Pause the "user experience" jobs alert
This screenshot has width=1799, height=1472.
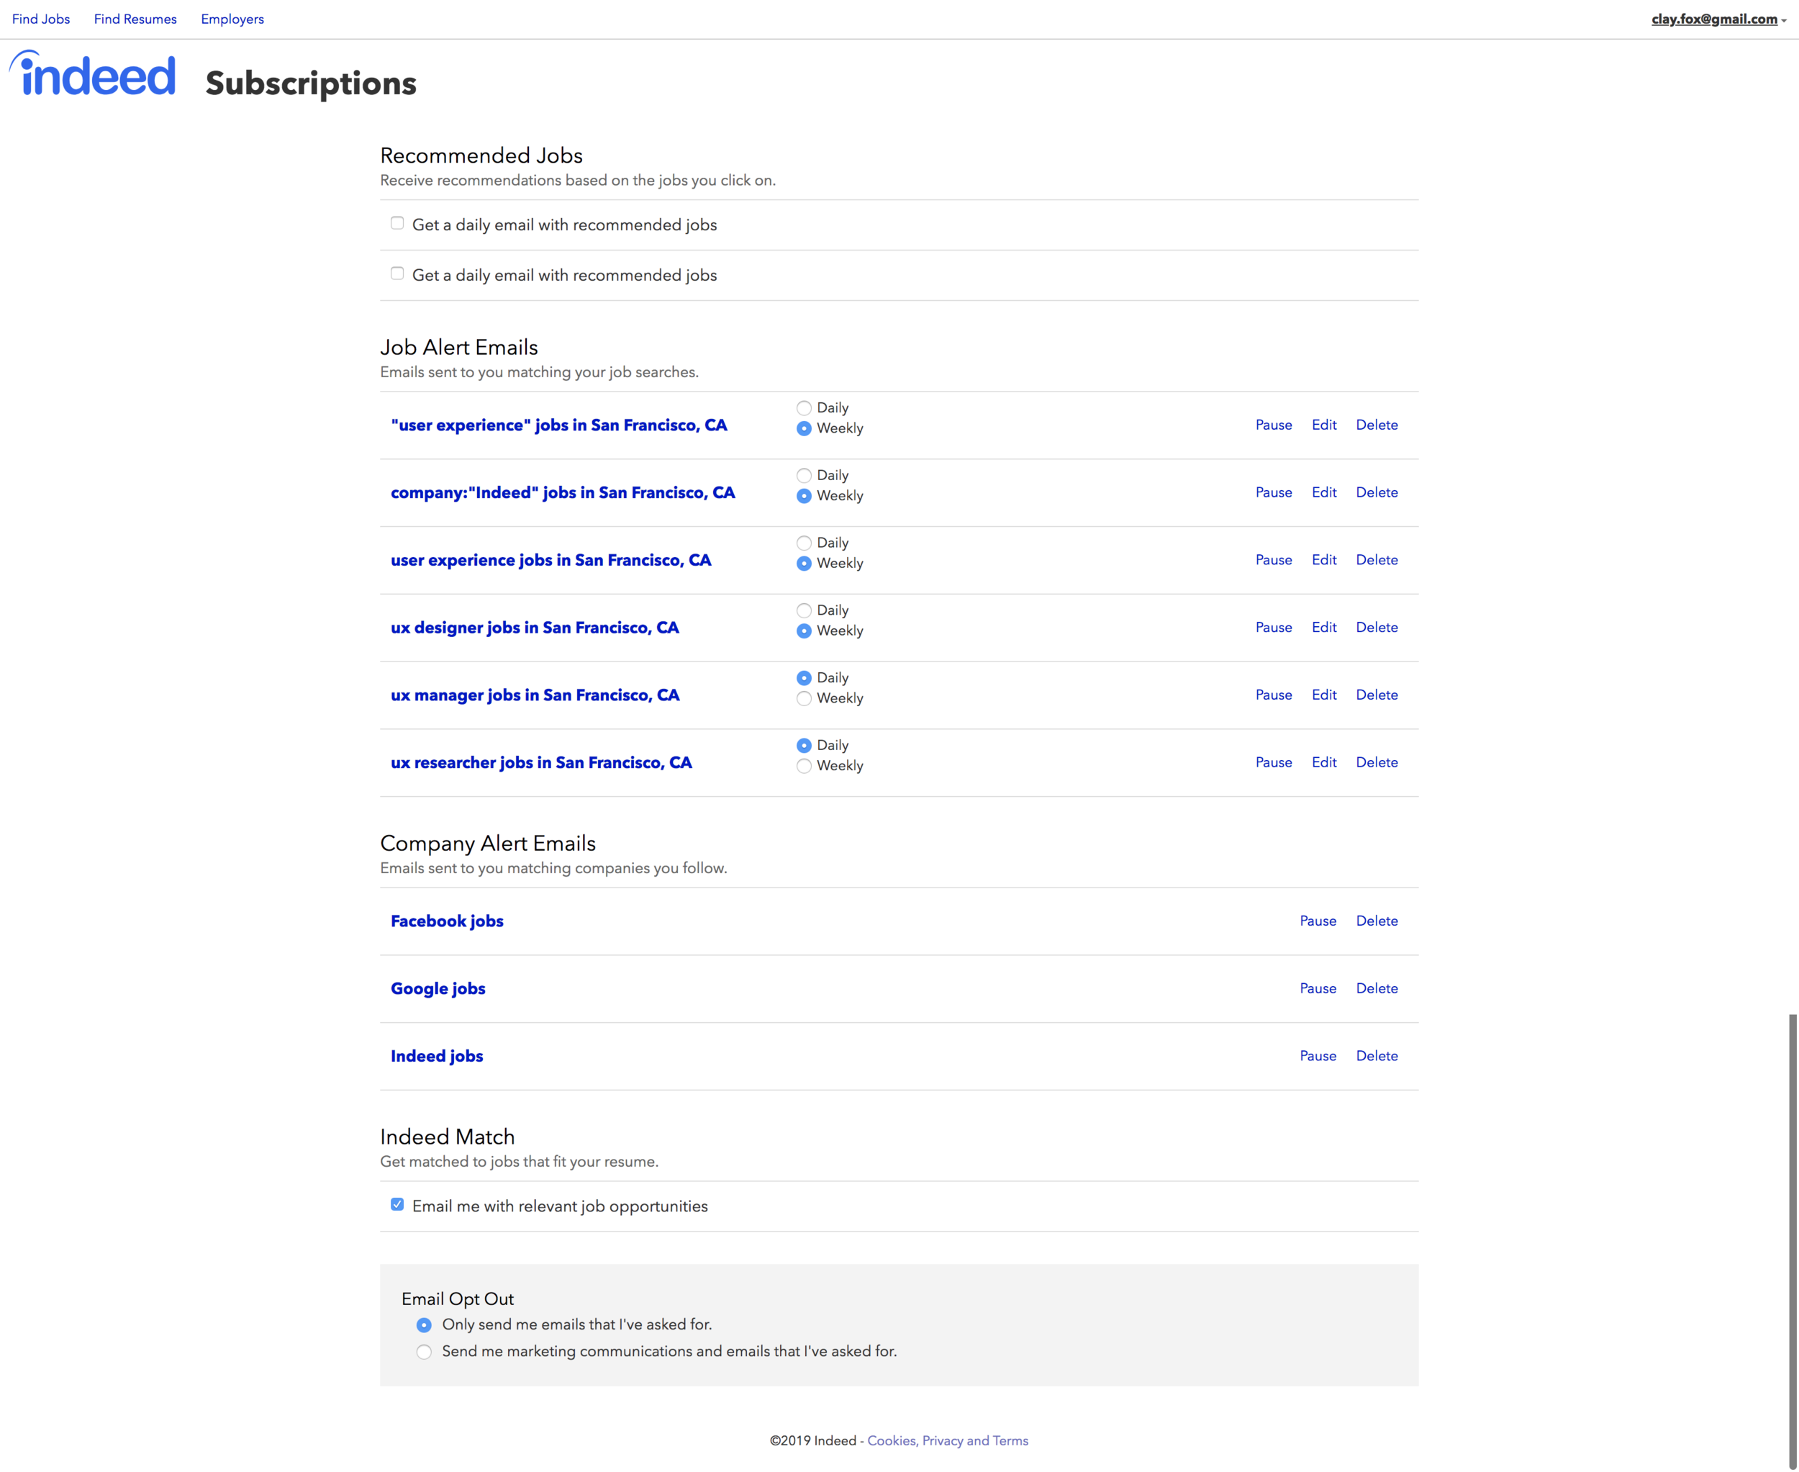click(1274, 425)
